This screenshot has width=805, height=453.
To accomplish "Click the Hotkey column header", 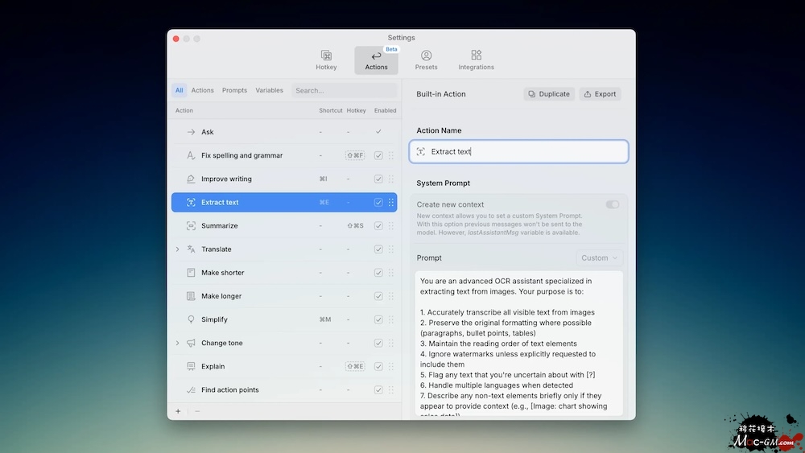I will (357, 110).
